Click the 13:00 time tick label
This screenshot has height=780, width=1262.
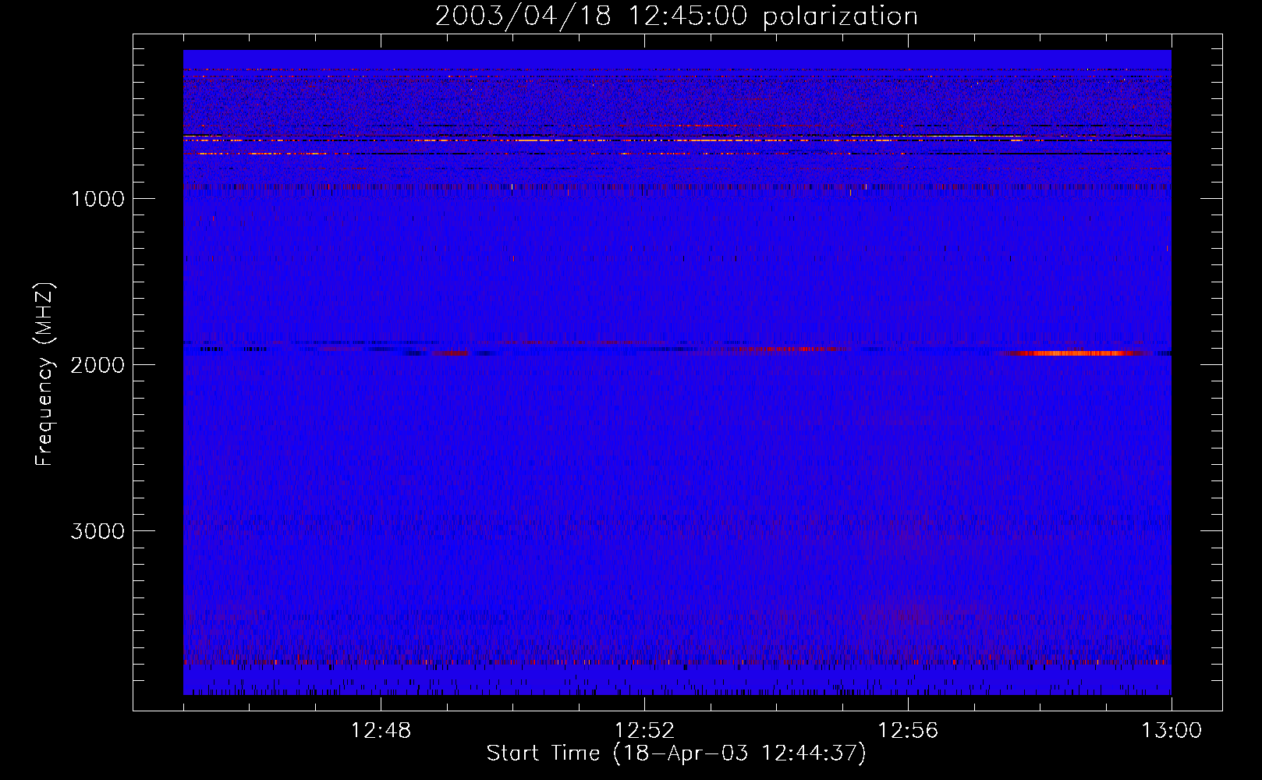pos(1172,731)
